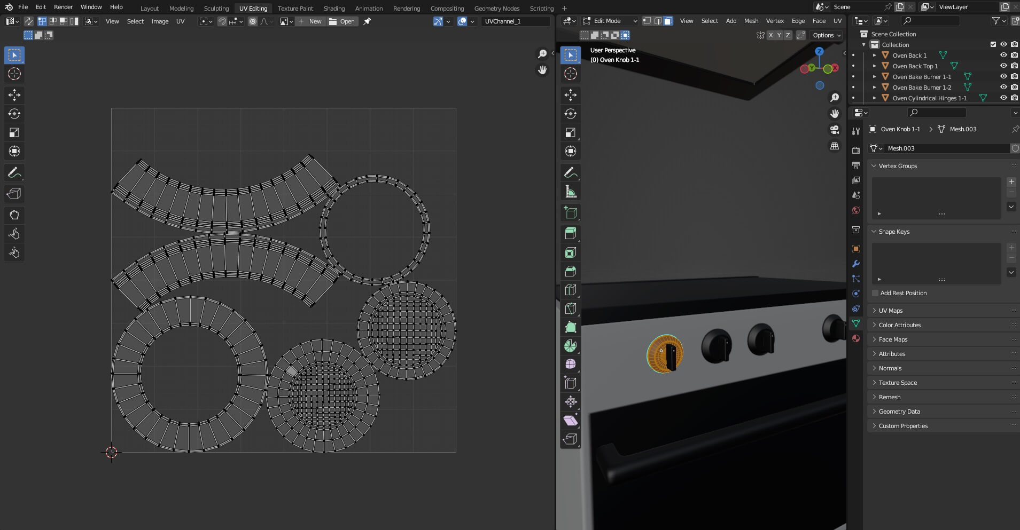Select the Bevel tool

571,271
